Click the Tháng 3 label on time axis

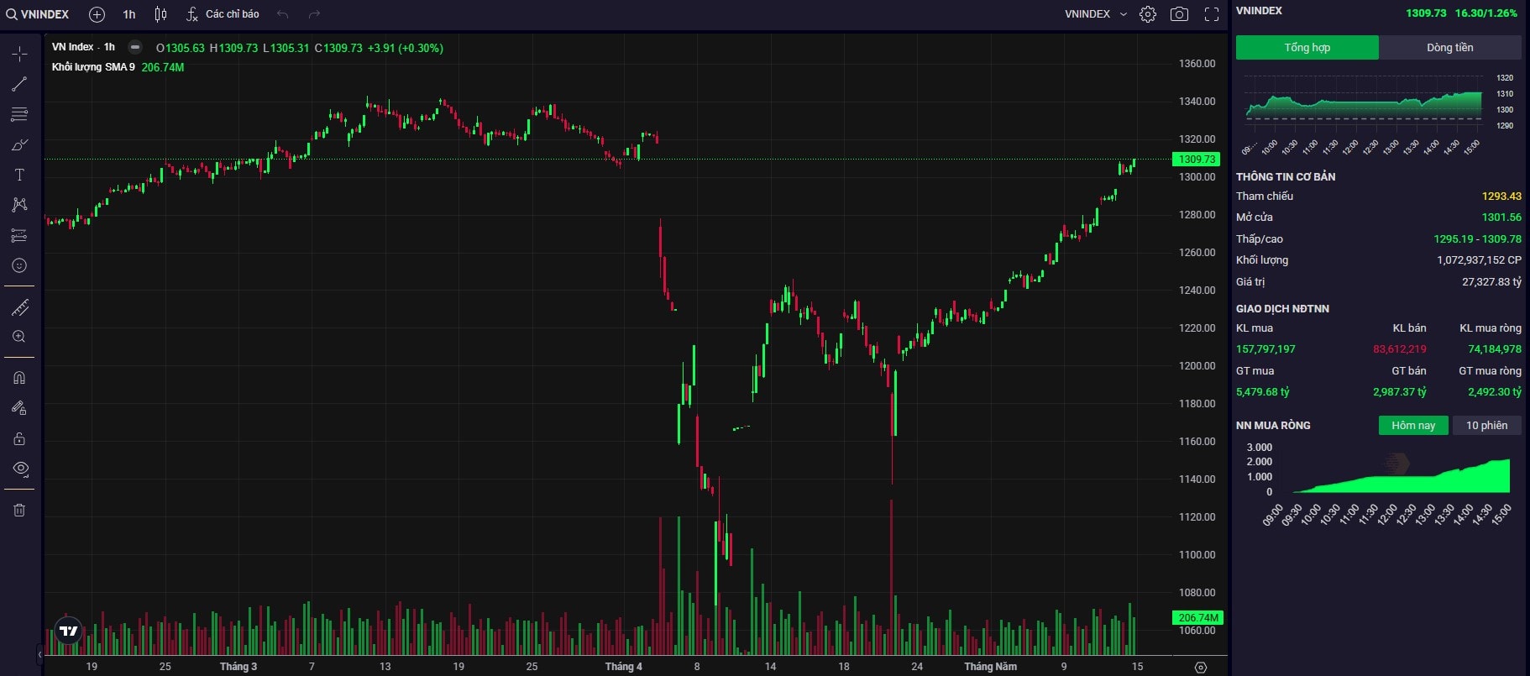(x=238, y=667)
